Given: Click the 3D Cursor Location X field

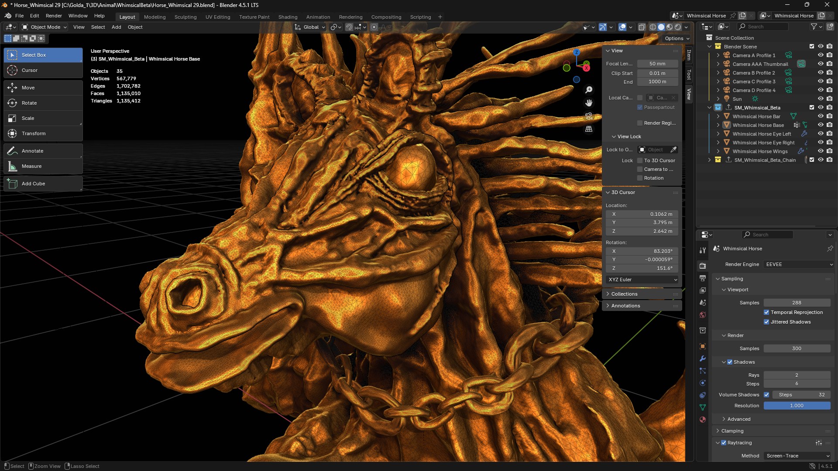Looking at the screenshot, I should [642, 214].
